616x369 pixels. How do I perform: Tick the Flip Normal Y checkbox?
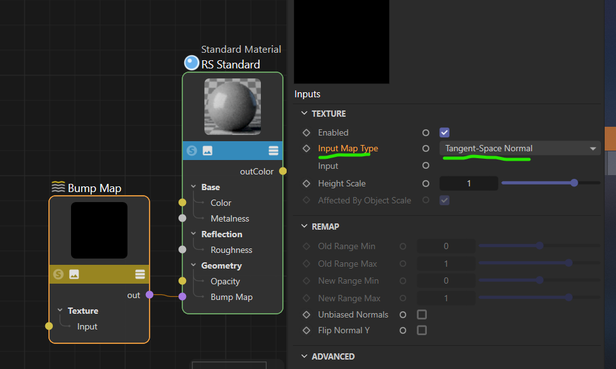click(x=422, y=330)
